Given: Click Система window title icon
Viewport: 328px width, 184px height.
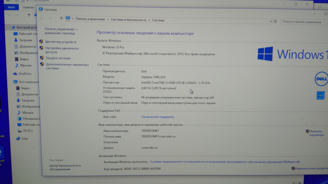Looking at the screenshot, I should [41, 9].
